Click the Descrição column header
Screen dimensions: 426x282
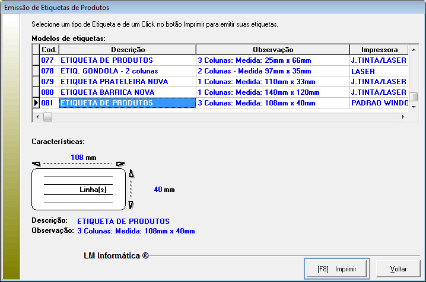point(128,50)
